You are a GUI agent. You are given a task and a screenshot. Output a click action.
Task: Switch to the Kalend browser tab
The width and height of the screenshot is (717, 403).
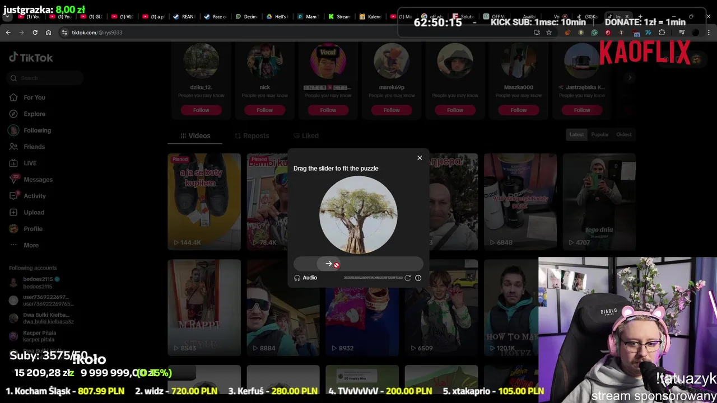point(370,17)
